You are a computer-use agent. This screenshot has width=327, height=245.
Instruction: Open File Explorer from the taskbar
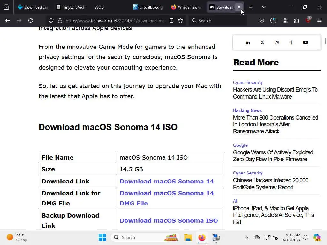coord(188,237)
